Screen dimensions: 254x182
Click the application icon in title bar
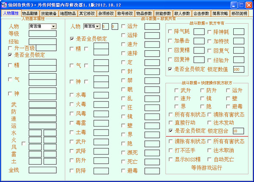pyautogui.click(x=4, y=5)
